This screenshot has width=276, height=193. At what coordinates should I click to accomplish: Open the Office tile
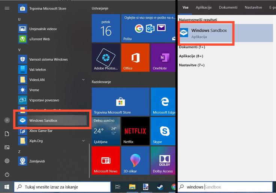click(x=135, y=58)
